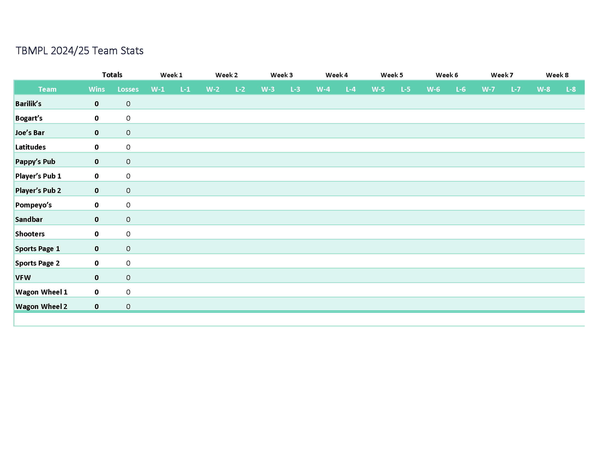Select the W-1 column header
600x464 pixels.
pyautogui.click(x=158, y=89)
